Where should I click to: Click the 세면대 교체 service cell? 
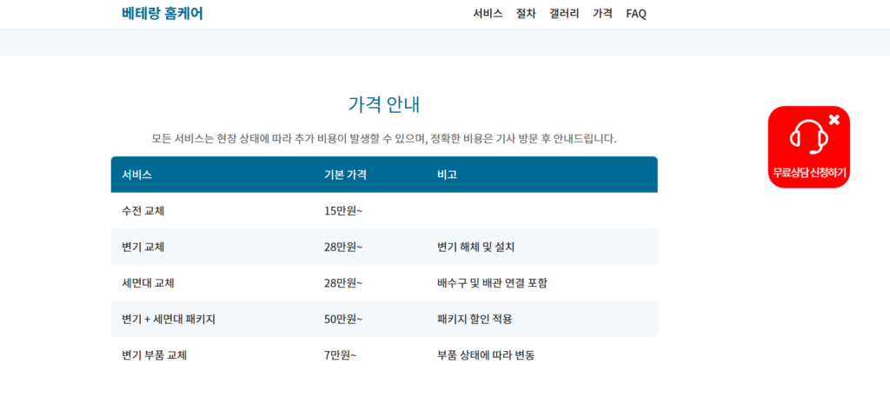149,283
